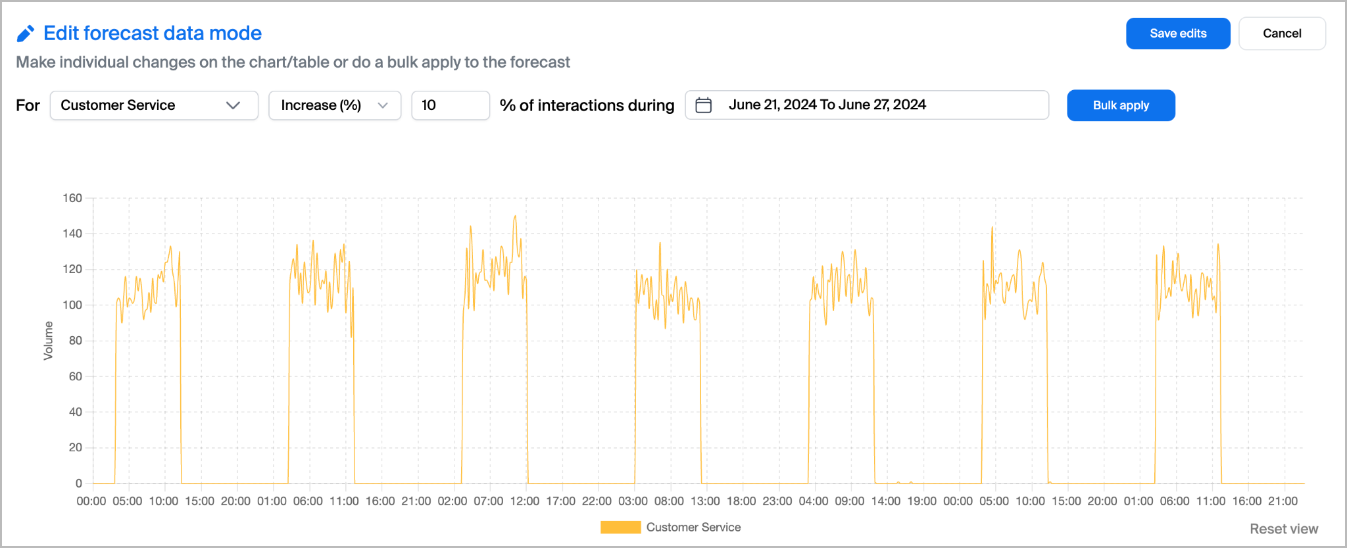Open the calendar icon in the date field
The height and width of the screenshot is (548, 1347).
(x=703, y=105)
